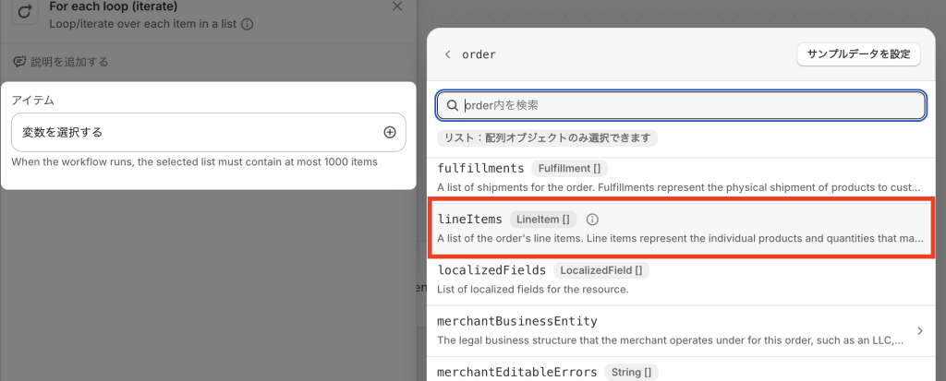Click the info icon next to lineItems
Viewport: 946px width, 381px height.
(593, 220)
